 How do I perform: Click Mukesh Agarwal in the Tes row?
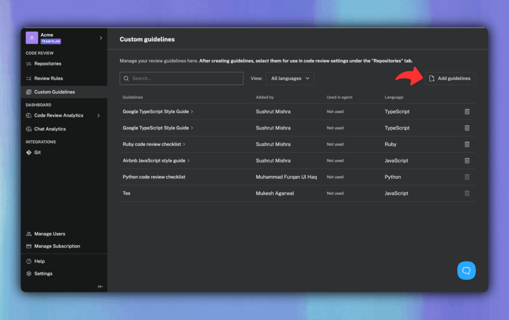click(275, 193)
